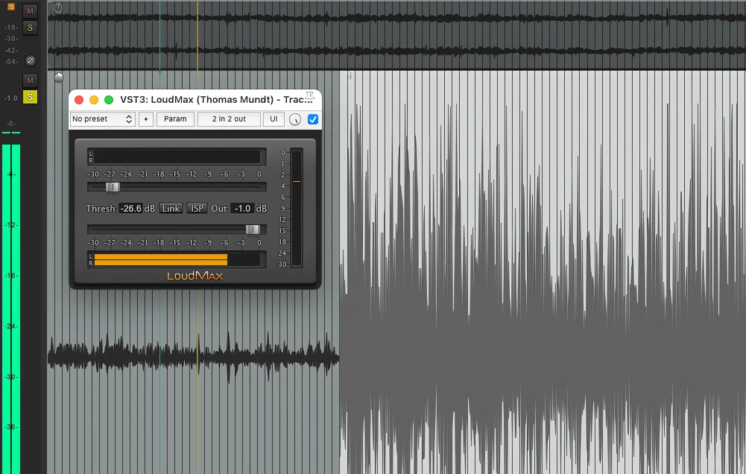Image resolution: width=746 pixels, height=474 pixels.
Task: Pin the LoudMax plugin window on top
Action: (x=310, y=97)
